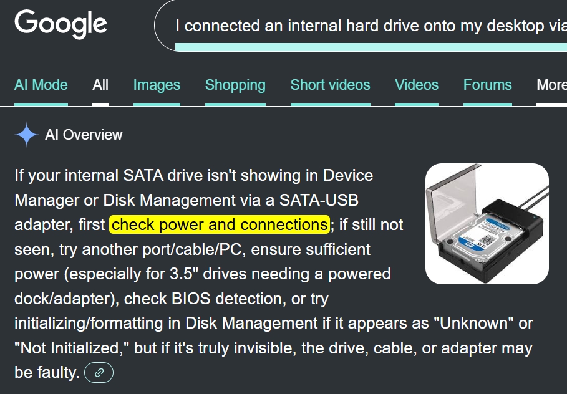Open the source link chip icon
Image resolution: width=567 pixels, height=394 pixels.
(x=99, y=373)
